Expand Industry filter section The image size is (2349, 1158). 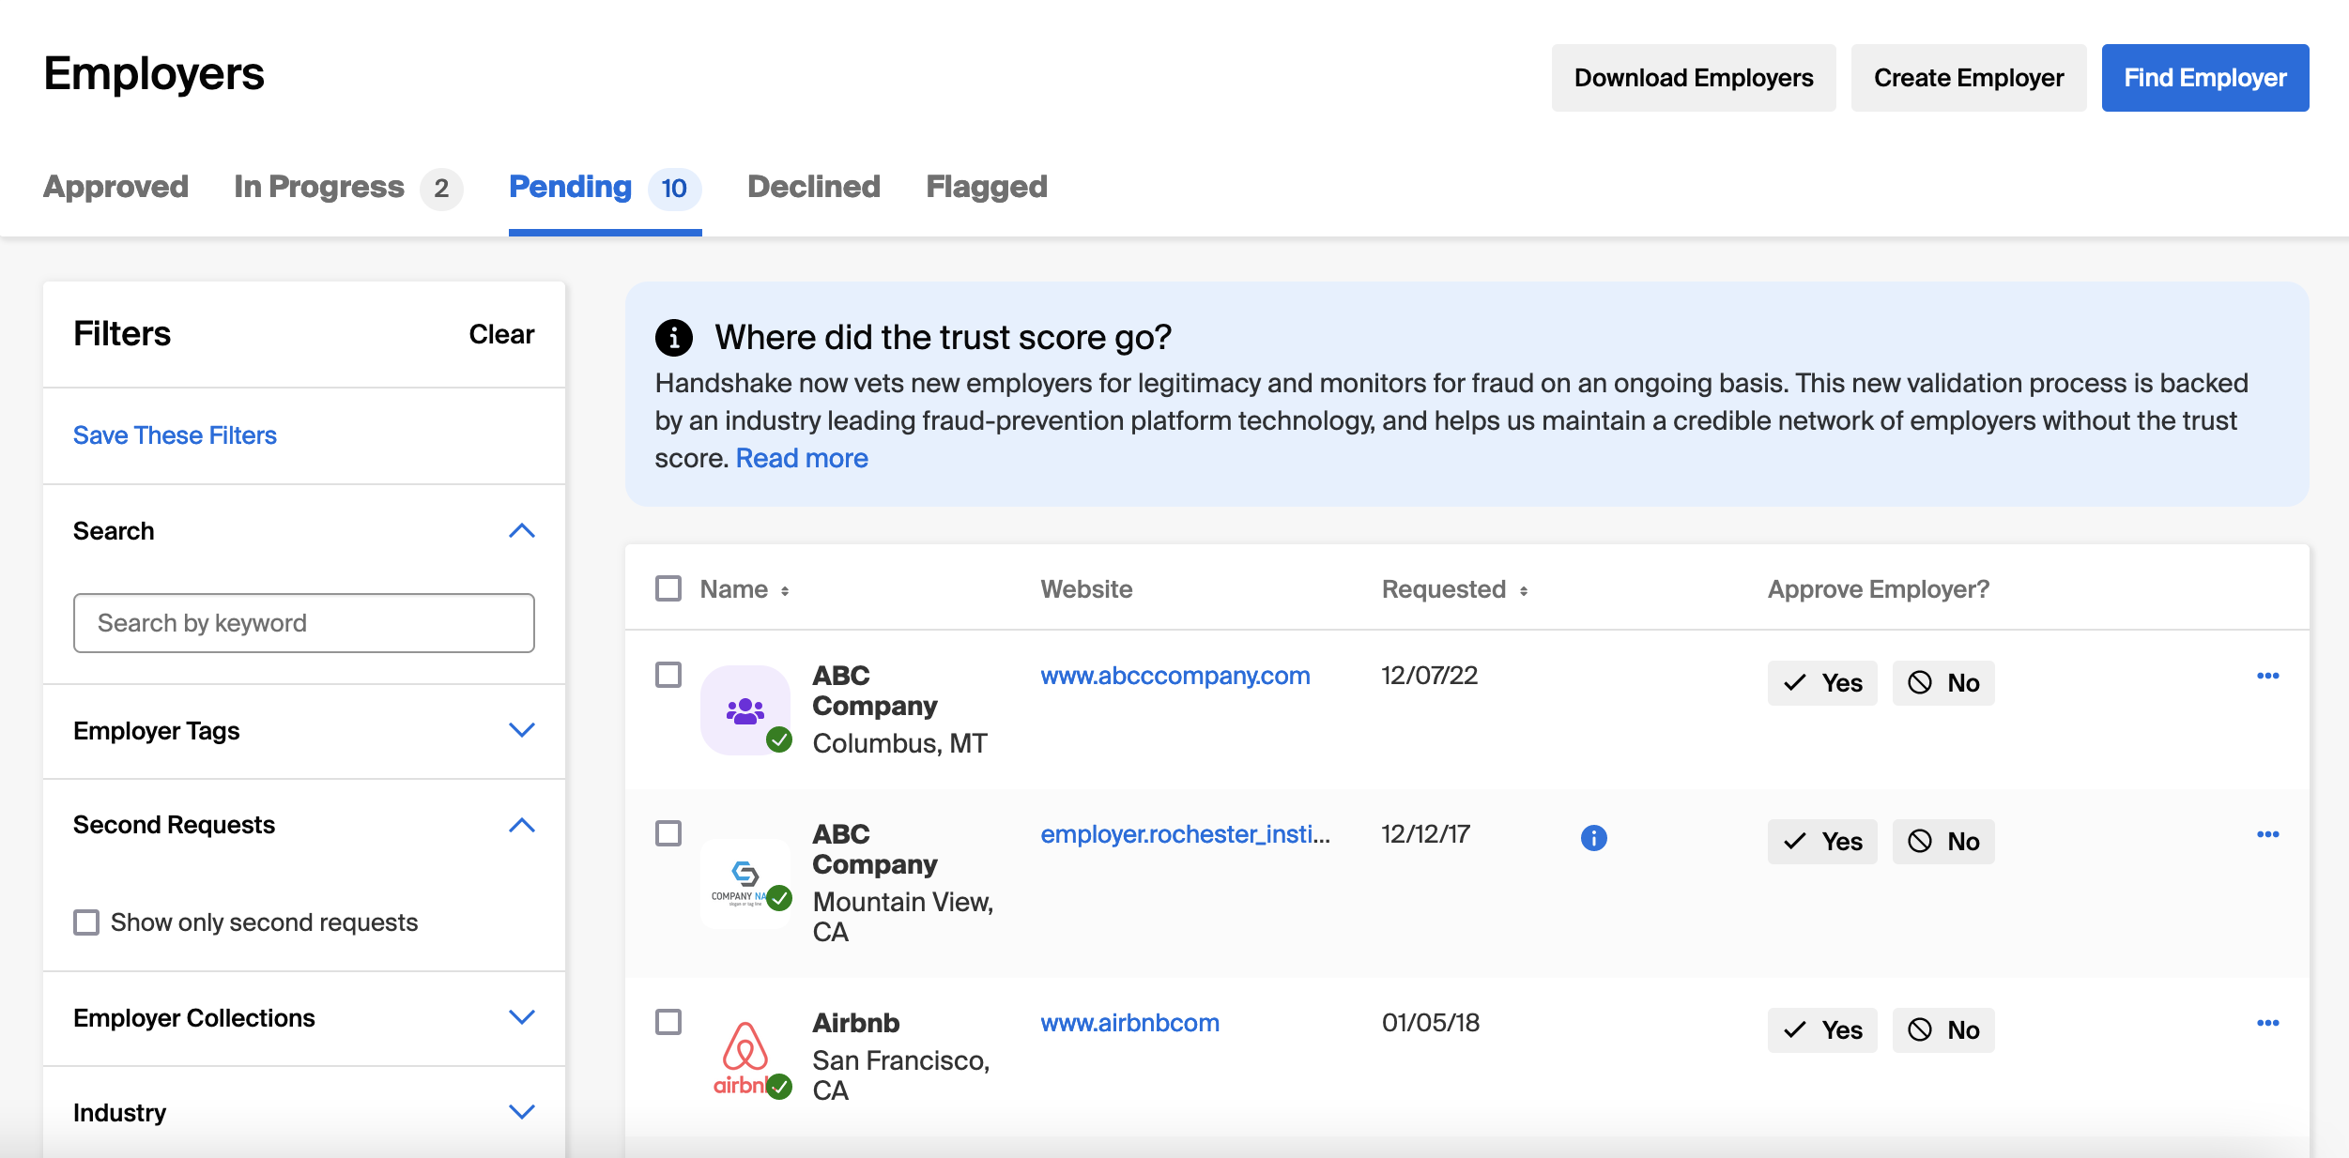[x=521, y=1112]
